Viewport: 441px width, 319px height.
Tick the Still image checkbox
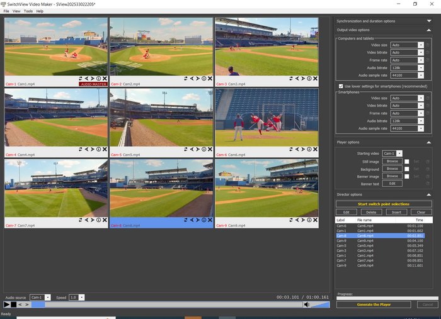click(x=407, y=161)
